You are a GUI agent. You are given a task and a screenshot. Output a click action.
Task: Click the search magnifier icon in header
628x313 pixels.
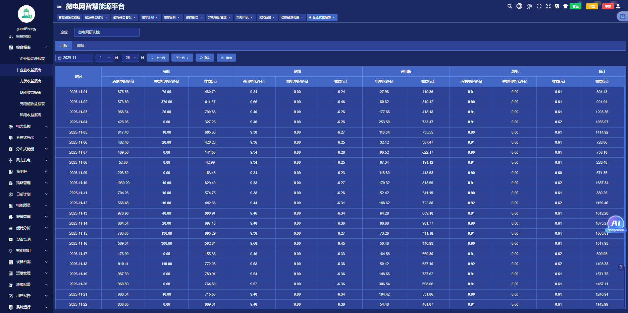tap(510, 6)
